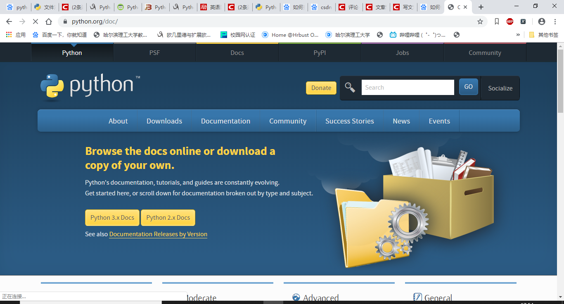Go to browser home page icon
564x304 pixels.
coord(49,21)
